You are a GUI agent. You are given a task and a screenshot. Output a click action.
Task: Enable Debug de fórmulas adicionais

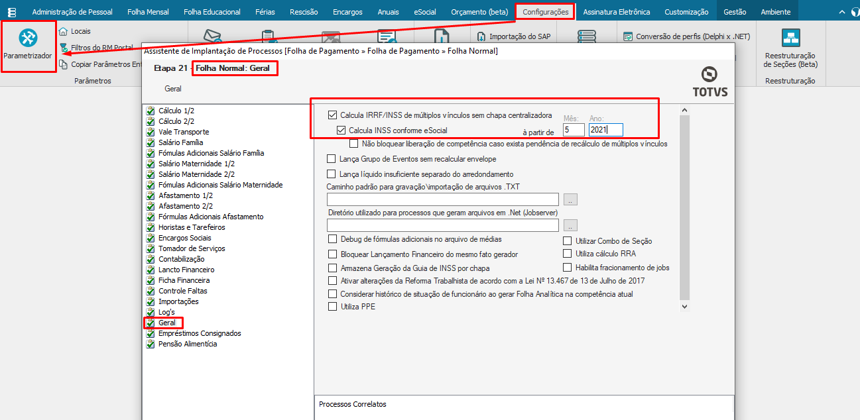(333, 239)
